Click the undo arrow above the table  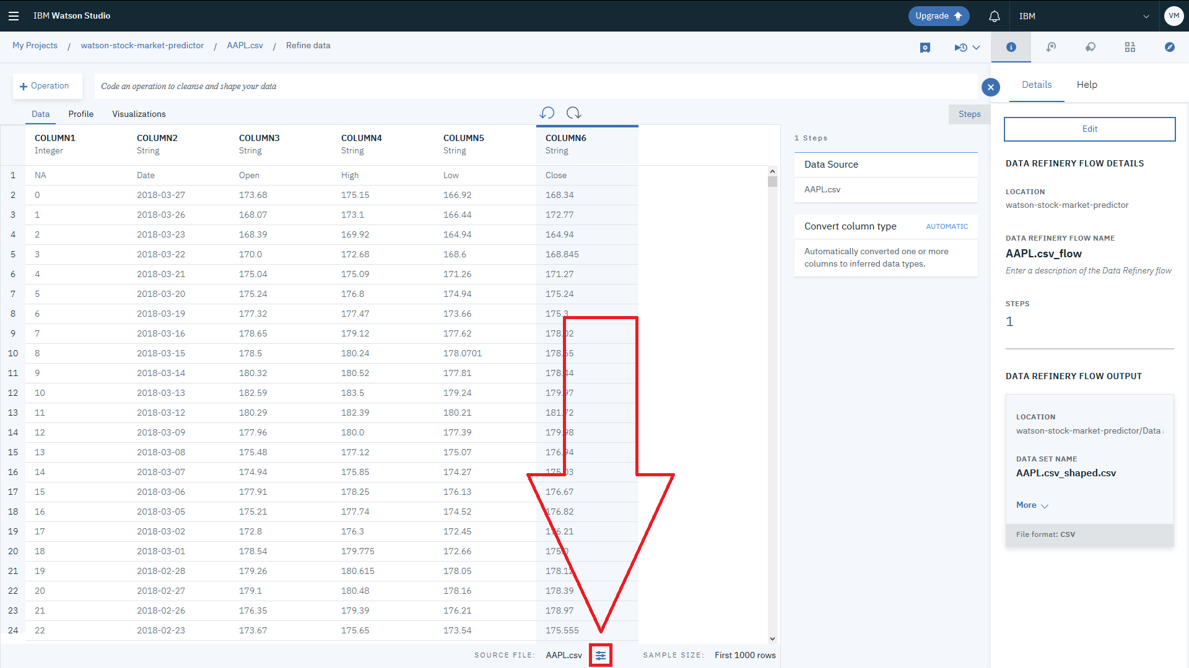547,113
